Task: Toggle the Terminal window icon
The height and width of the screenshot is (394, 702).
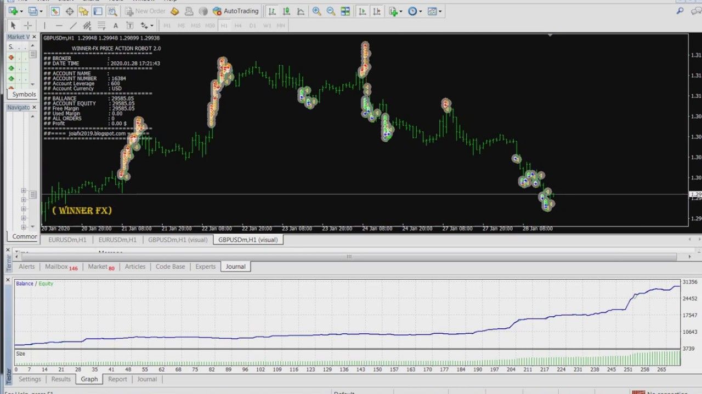Action: point(98,11)
